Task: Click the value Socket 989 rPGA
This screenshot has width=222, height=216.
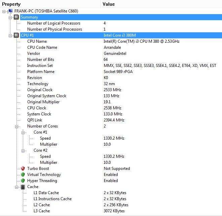Action: [x=118, y=72]
